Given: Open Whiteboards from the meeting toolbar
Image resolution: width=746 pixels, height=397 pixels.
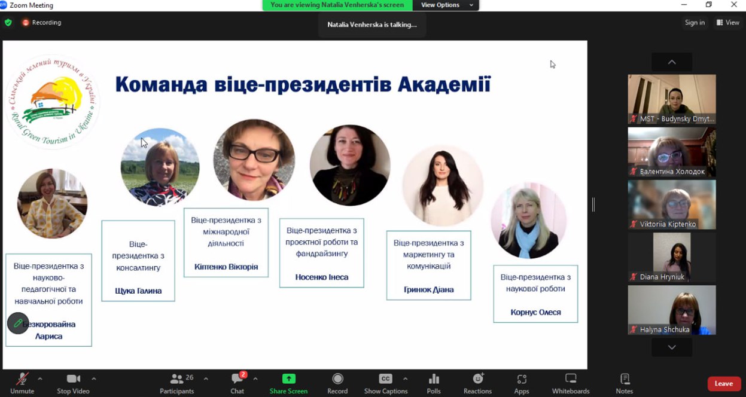Looking at the screenshot, I should [571, 383].
